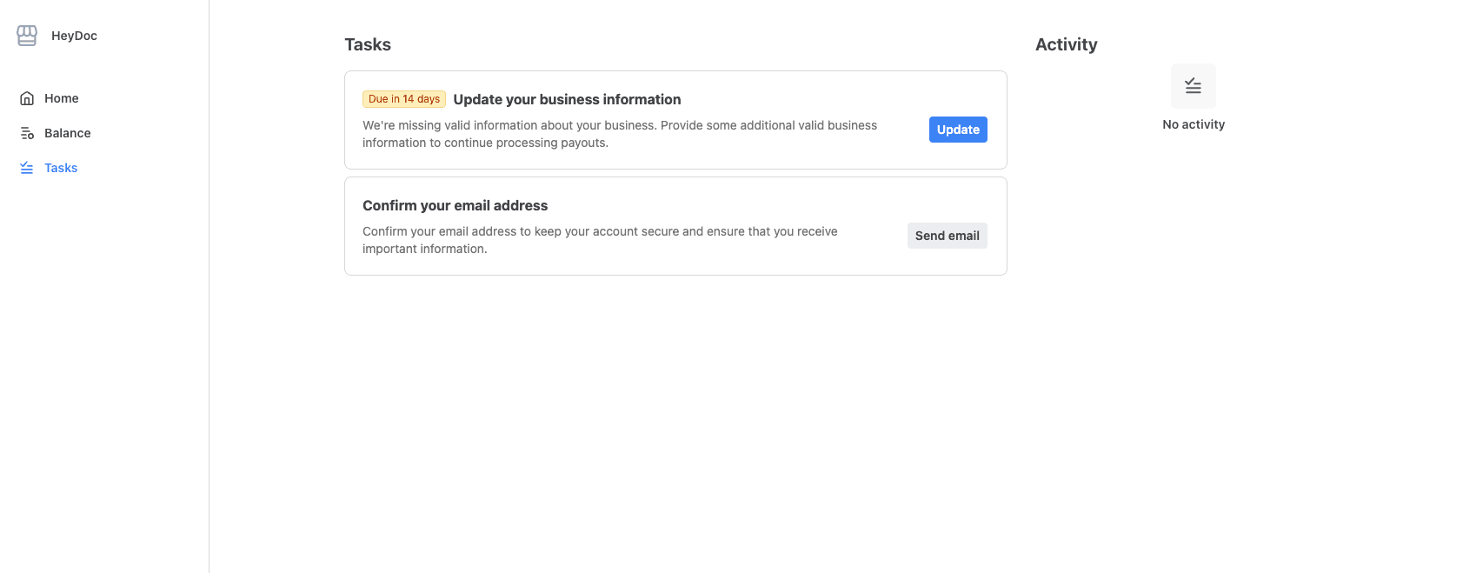Click the Send email button

pyautogui.click(x=947, y=235)
